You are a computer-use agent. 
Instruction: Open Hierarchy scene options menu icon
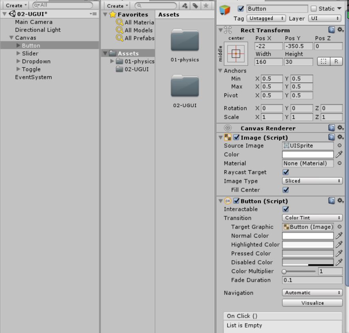click(93, 14)
